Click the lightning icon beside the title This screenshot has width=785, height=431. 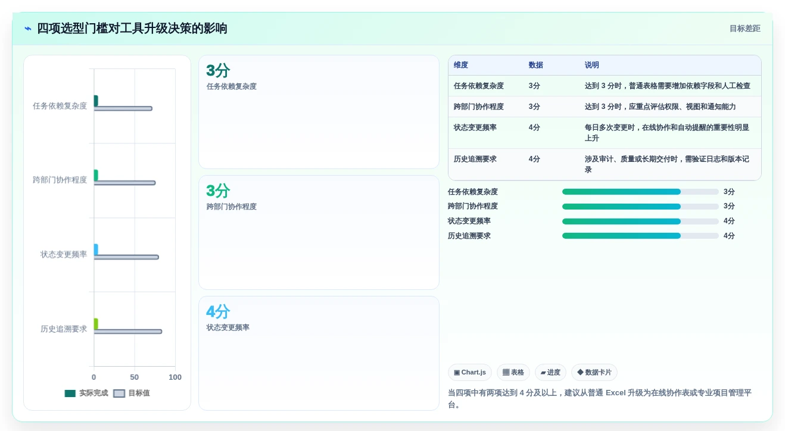(27, 29)
